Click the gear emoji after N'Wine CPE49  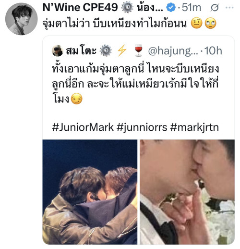[127, 7]
